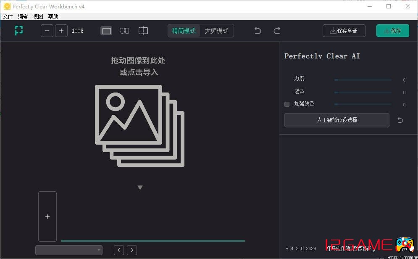418x259 pixels.
Task: Open the dropdown below the filmstrip
Action: coord(69,250)
